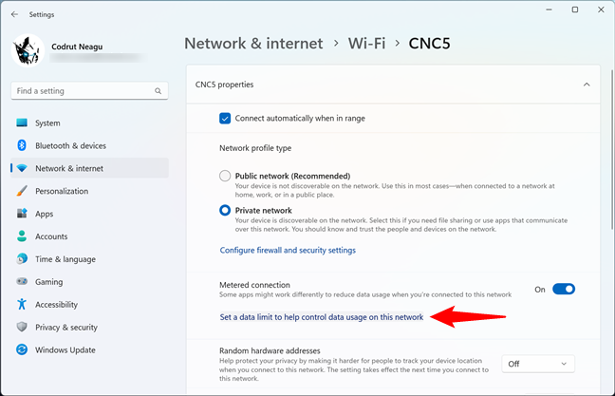Open Time & language globe icon

[22, 259]
